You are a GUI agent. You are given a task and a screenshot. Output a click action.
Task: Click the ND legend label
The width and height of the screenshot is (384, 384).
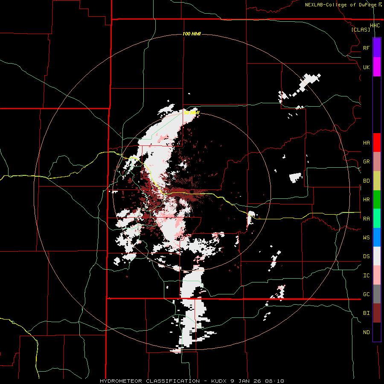coord(366,332)
